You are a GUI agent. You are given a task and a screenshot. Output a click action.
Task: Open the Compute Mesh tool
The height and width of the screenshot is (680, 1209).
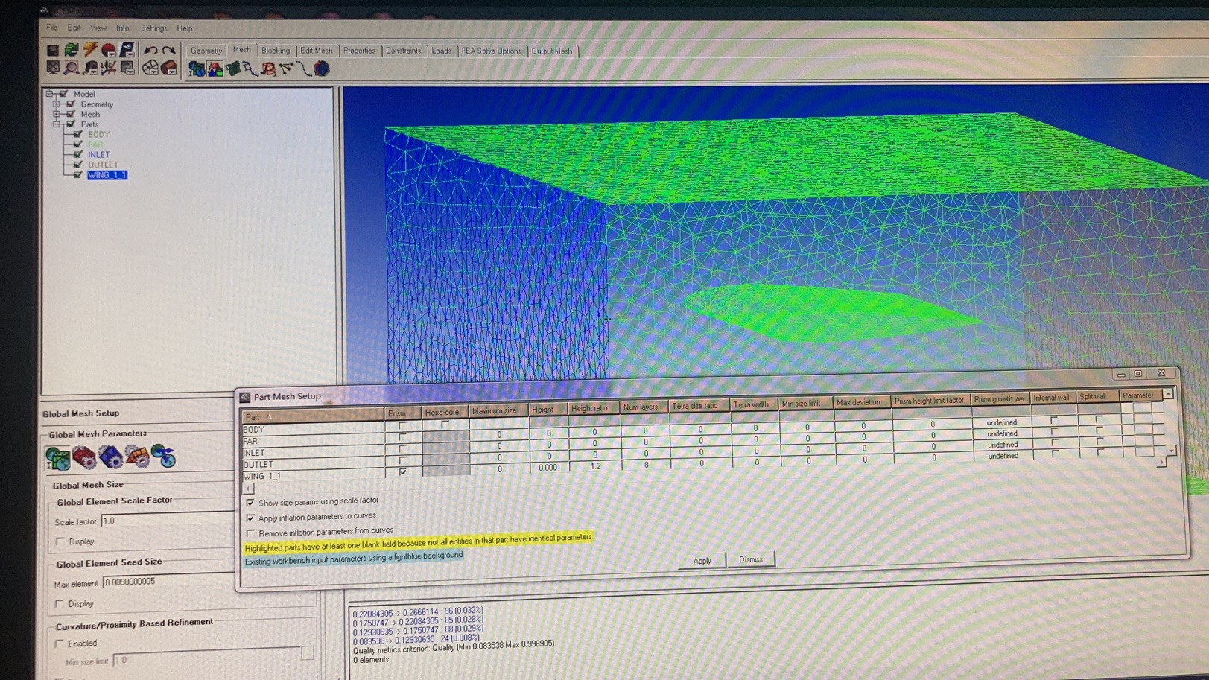[x=320, y=69]
